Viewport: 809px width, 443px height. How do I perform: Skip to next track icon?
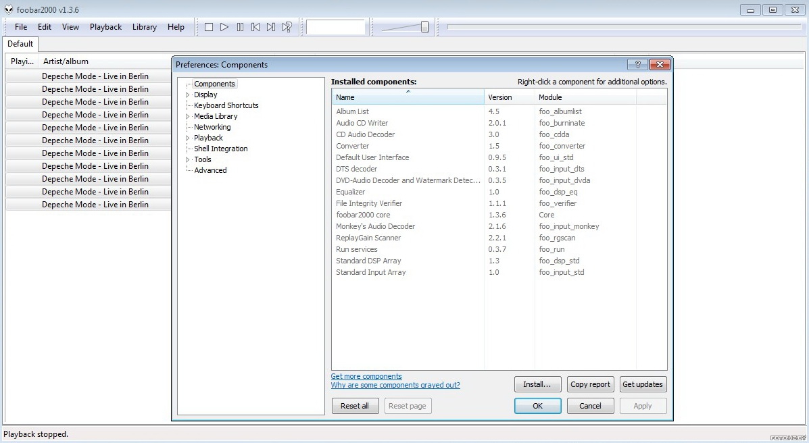click(x=271, y=27)
